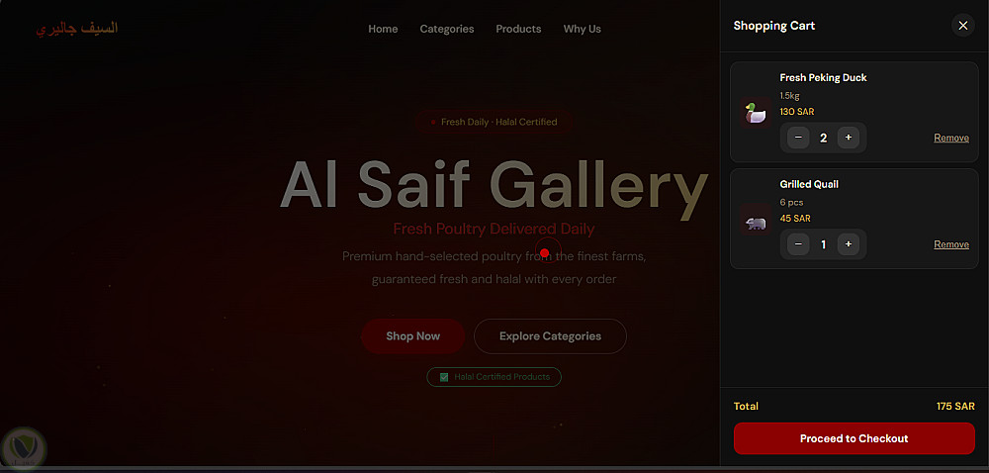989x473 pixels.
Task: Remove Grilled Quail from cart
Action: tap(951, 244)
